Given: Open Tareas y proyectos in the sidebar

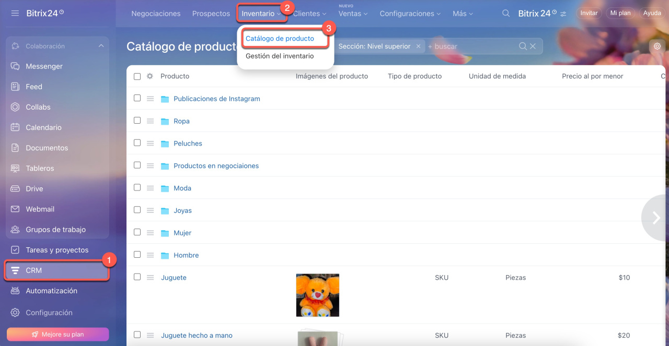Looking at the screenshot, I should [57, 250].
